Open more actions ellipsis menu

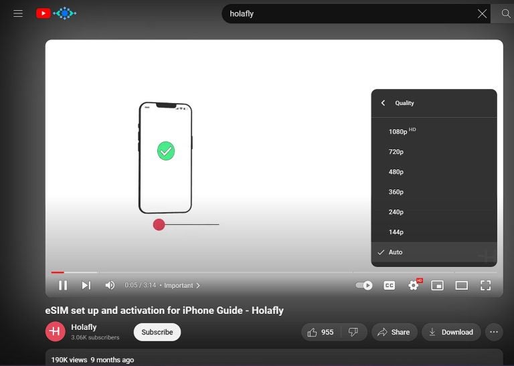[494, 333]
